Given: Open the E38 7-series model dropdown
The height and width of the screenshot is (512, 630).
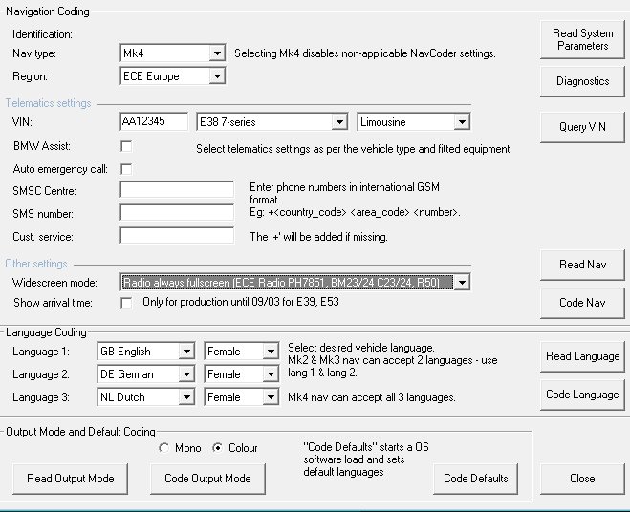Looking at the screenshot, I should 338,122.
